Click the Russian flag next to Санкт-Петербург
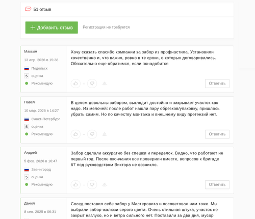Viewport: 255px width, 219px height. click(27, 119)
